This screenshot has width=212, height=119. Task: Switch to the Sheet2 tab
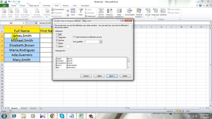[24, 108]
